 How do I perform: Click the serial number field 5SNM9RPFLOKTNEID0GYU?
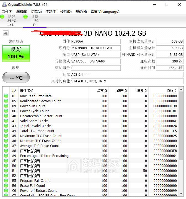tap(95, 48)
